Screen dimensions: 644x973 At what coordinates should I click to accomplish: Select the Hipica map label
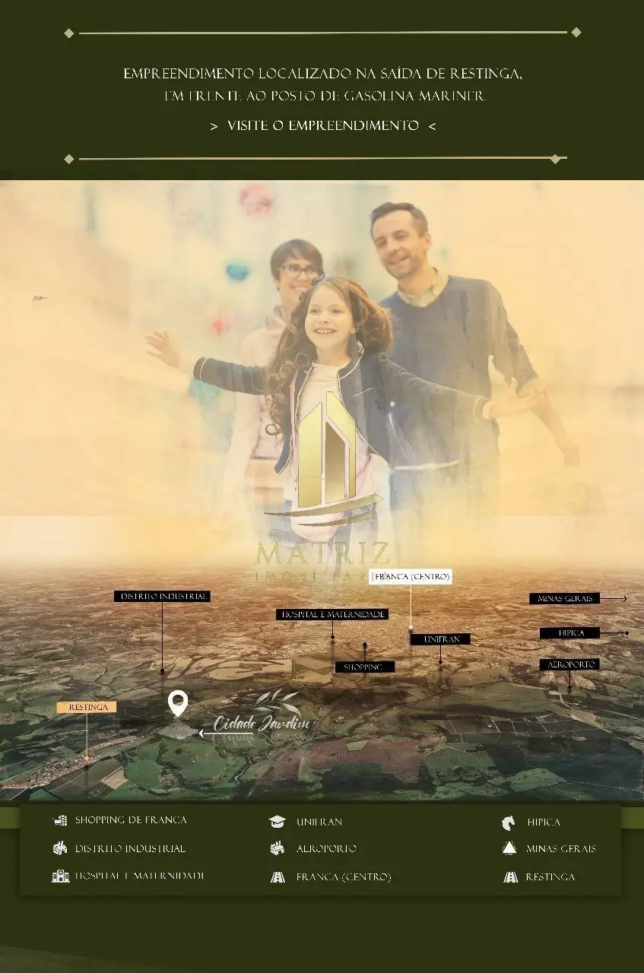point(570,632)
